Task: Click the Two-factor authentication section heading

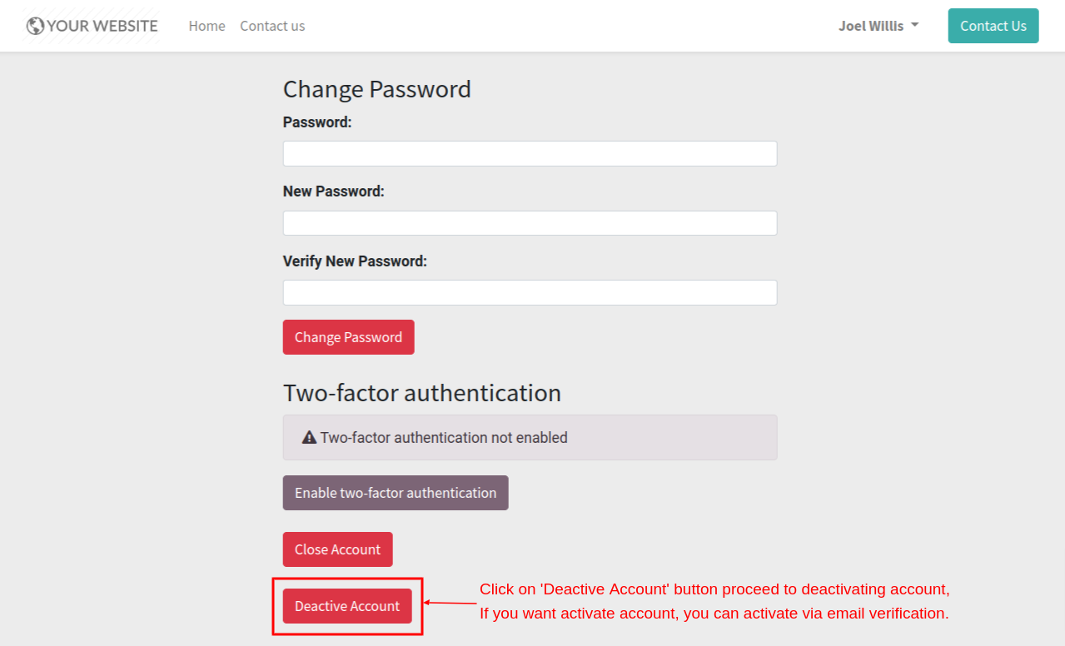Action: coord(422,392)
